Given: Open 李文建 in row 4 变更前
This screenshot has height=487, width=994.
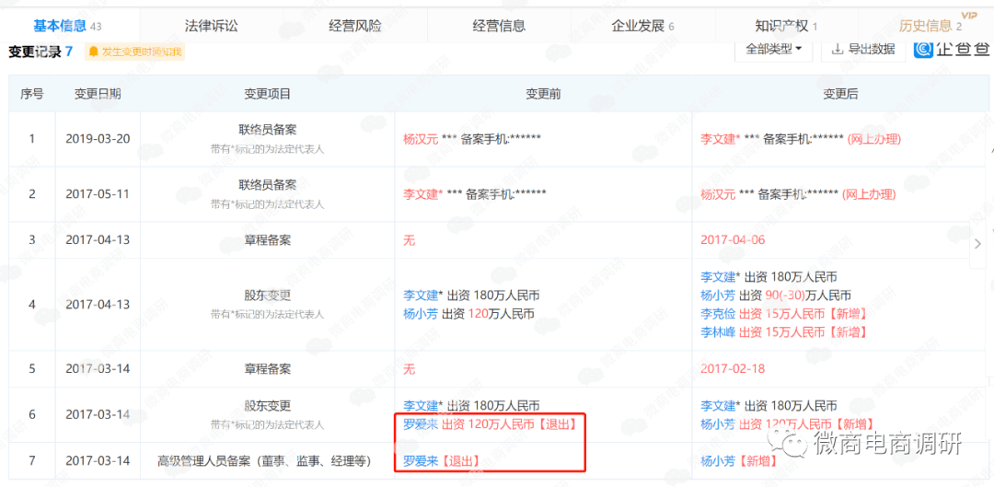Looking at the screenshot, I should click(421, 296).
